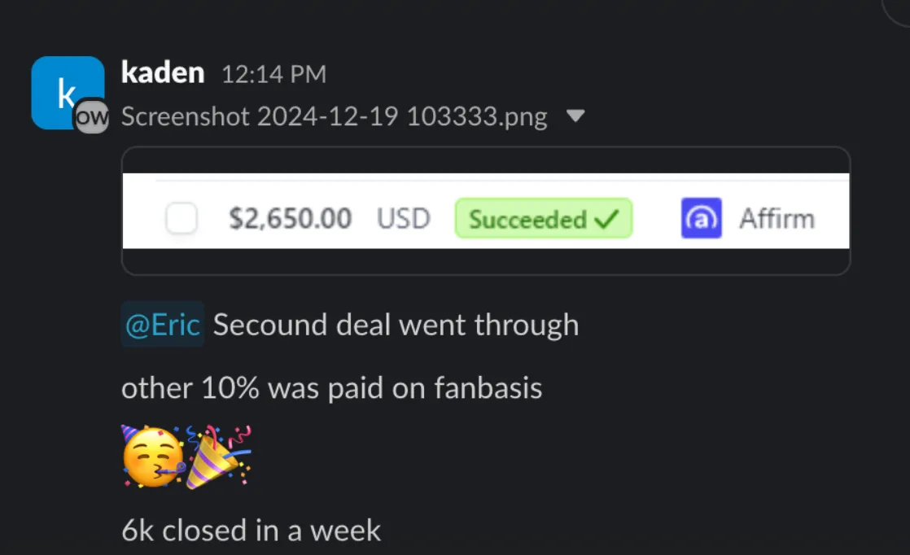Open the attached payment screenshot preview
This screenshot has width=910, height=555.
[x=486, y=211]
